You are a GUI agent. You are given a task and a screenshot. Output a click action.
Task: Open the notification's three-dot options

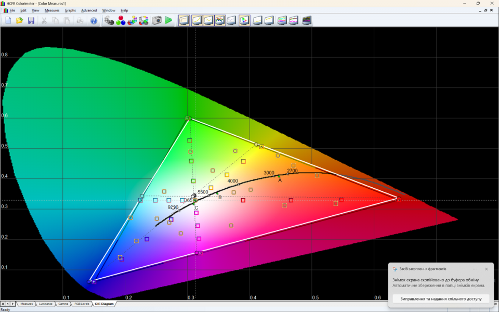[x=475, y=269]
